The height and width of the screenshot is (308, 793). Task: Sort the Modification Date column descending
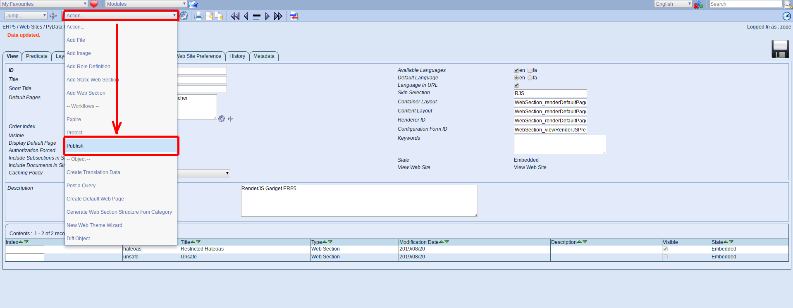coord(447,242)
